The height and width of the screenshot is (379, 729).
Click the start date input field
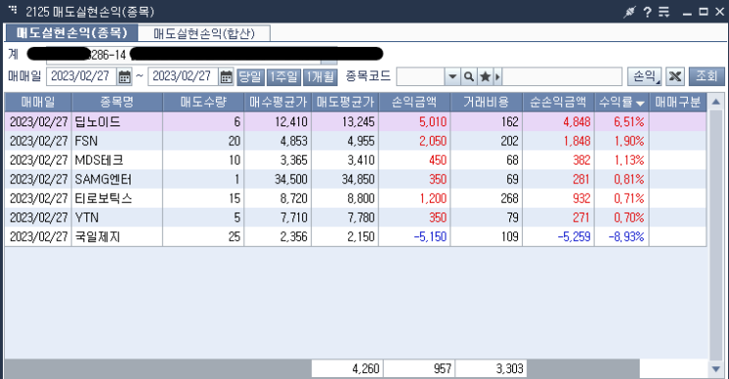pyautogui.click(x=81, y=76)
